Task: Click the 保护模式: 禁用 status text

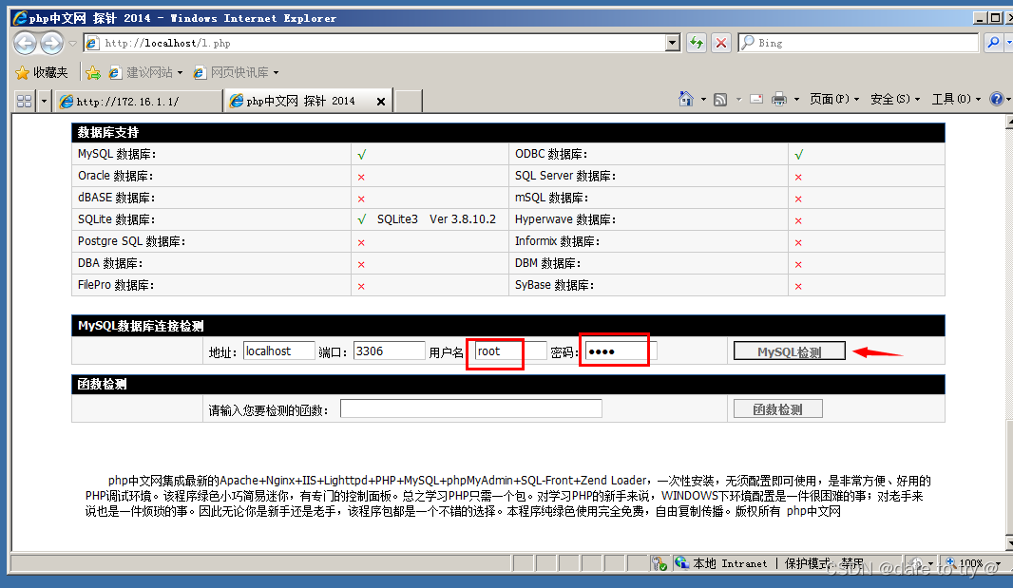Action: click(824, 563)
